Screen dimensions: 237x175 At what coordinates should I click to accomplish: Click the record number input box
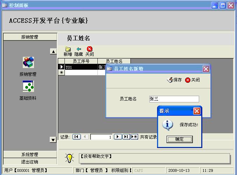pos(101,137)
